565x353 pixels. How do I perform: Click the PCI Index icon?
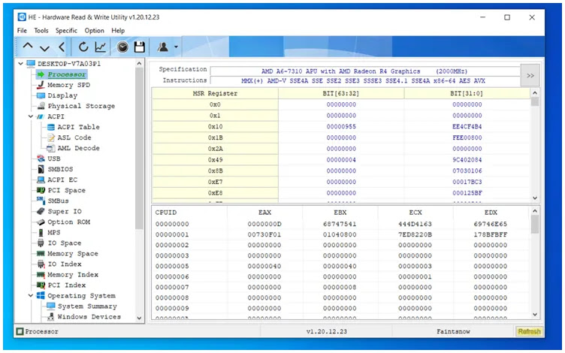coord(41,285)
